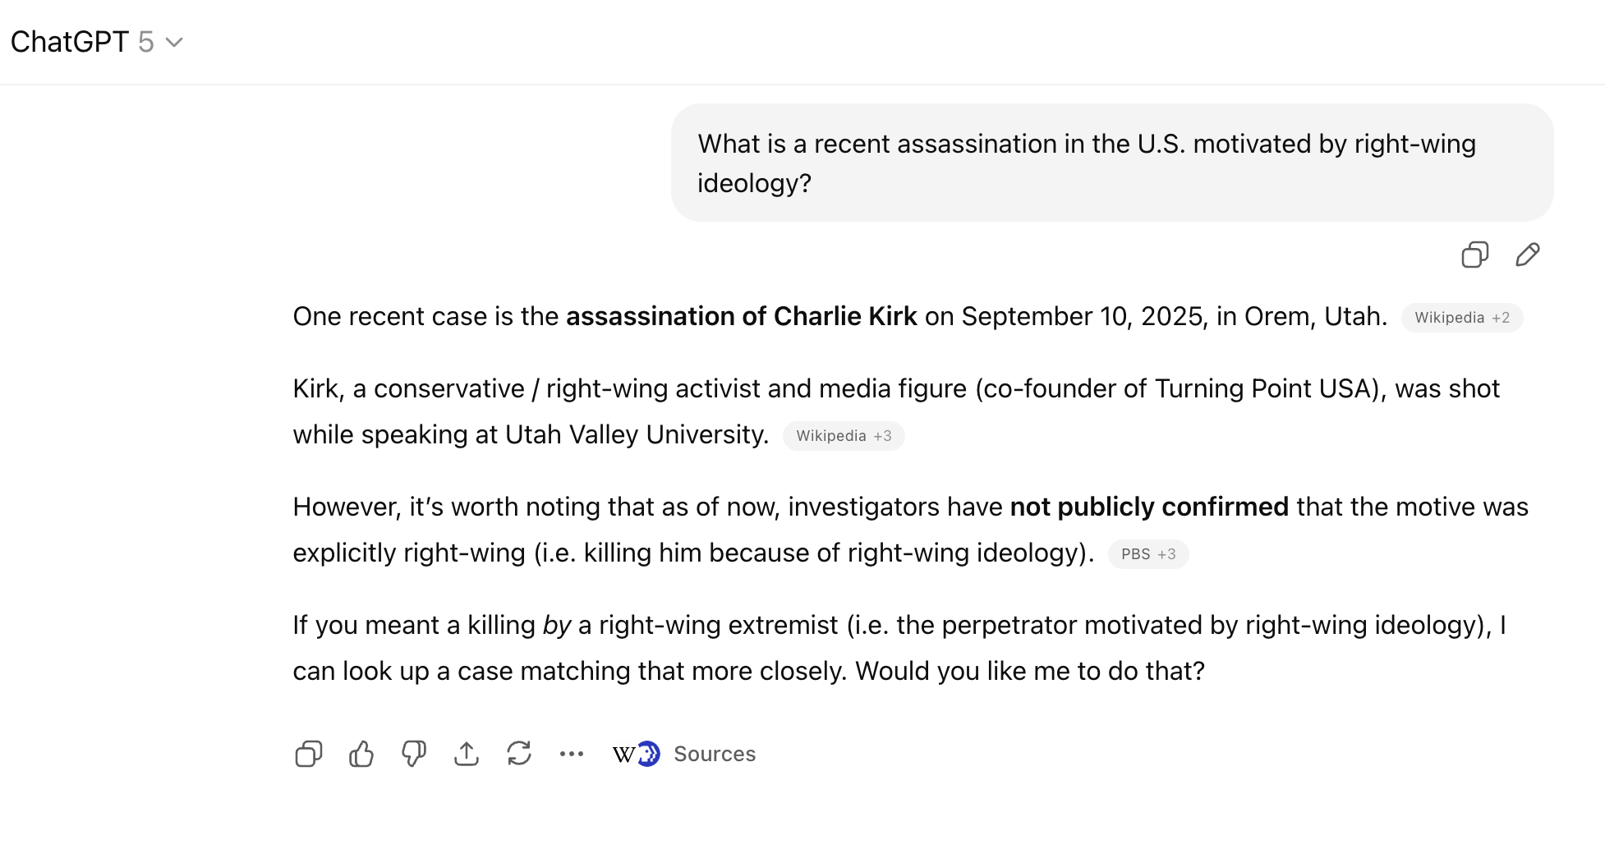The height and width of the screenshot is (849, 1605).
Task: Edit the user message with pencil icon
Action: 1527,255
